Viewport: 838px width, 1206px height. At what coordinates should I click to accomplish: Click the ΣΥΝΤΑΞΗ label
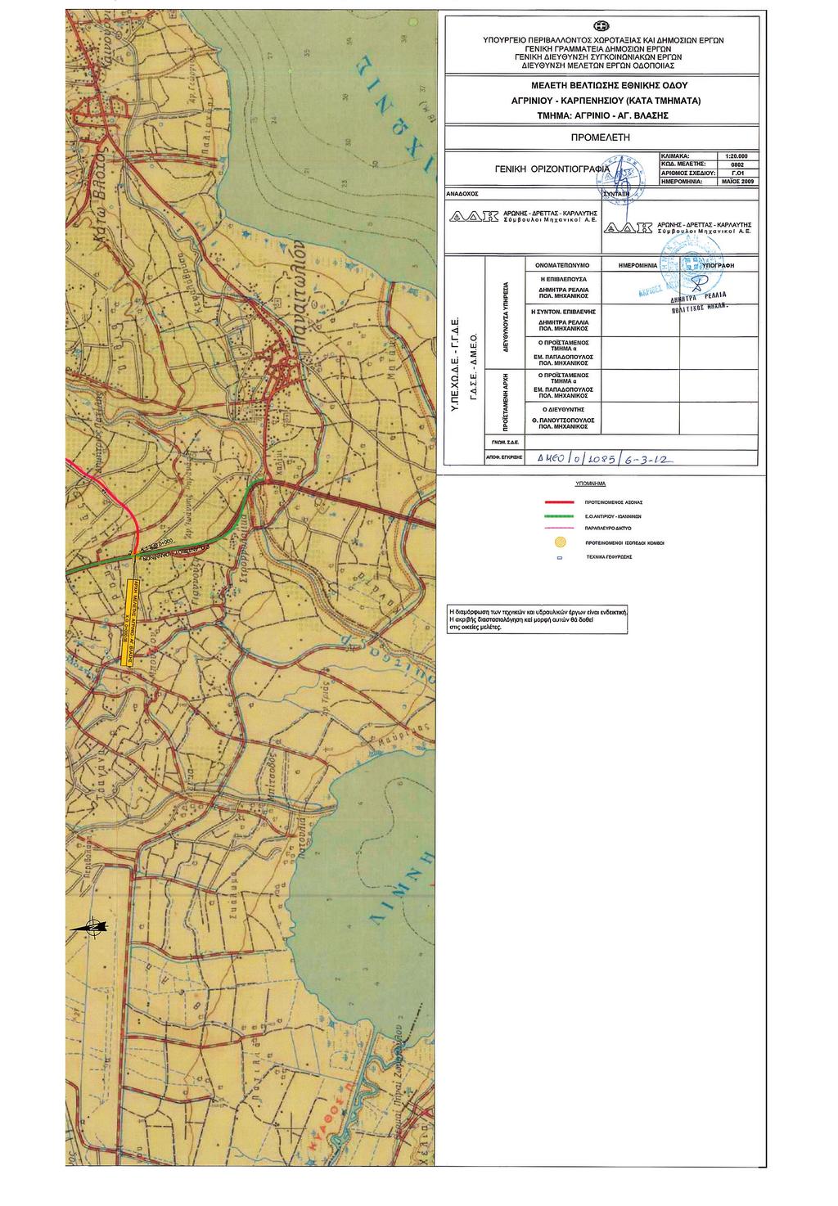click(x=615, y=194)
